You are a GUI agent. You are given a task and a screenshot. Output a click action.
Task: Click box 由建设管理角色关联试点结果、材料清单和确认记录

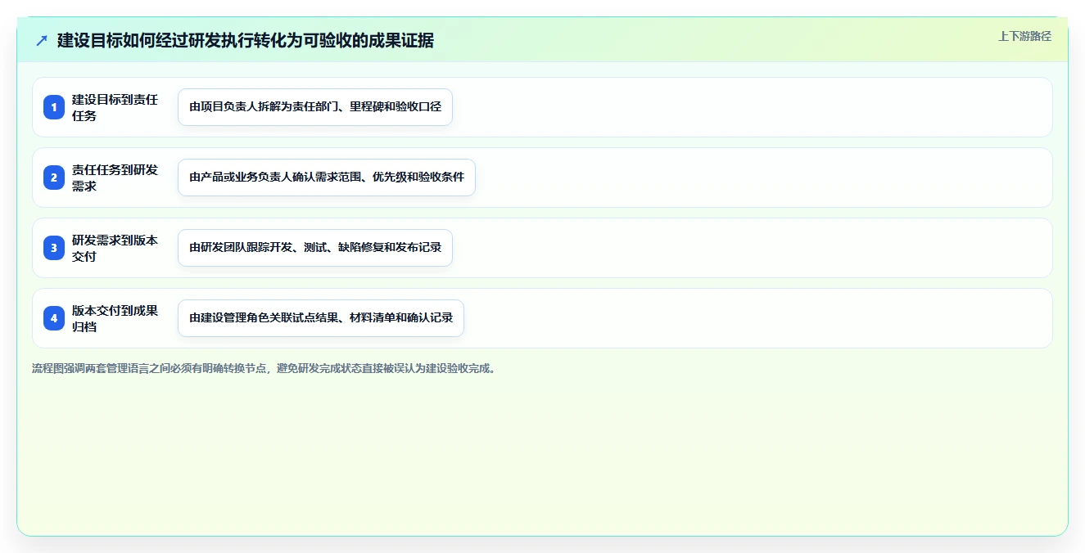321,318
